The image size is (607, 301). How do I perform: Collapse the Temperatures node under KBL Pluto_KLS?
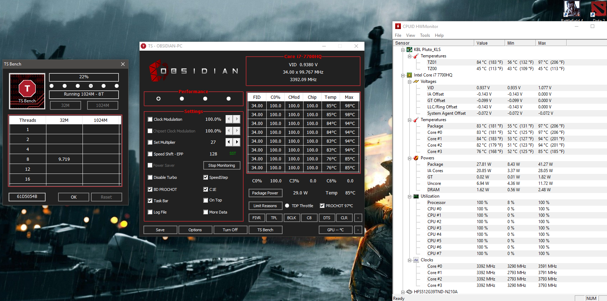pos(409,56)
